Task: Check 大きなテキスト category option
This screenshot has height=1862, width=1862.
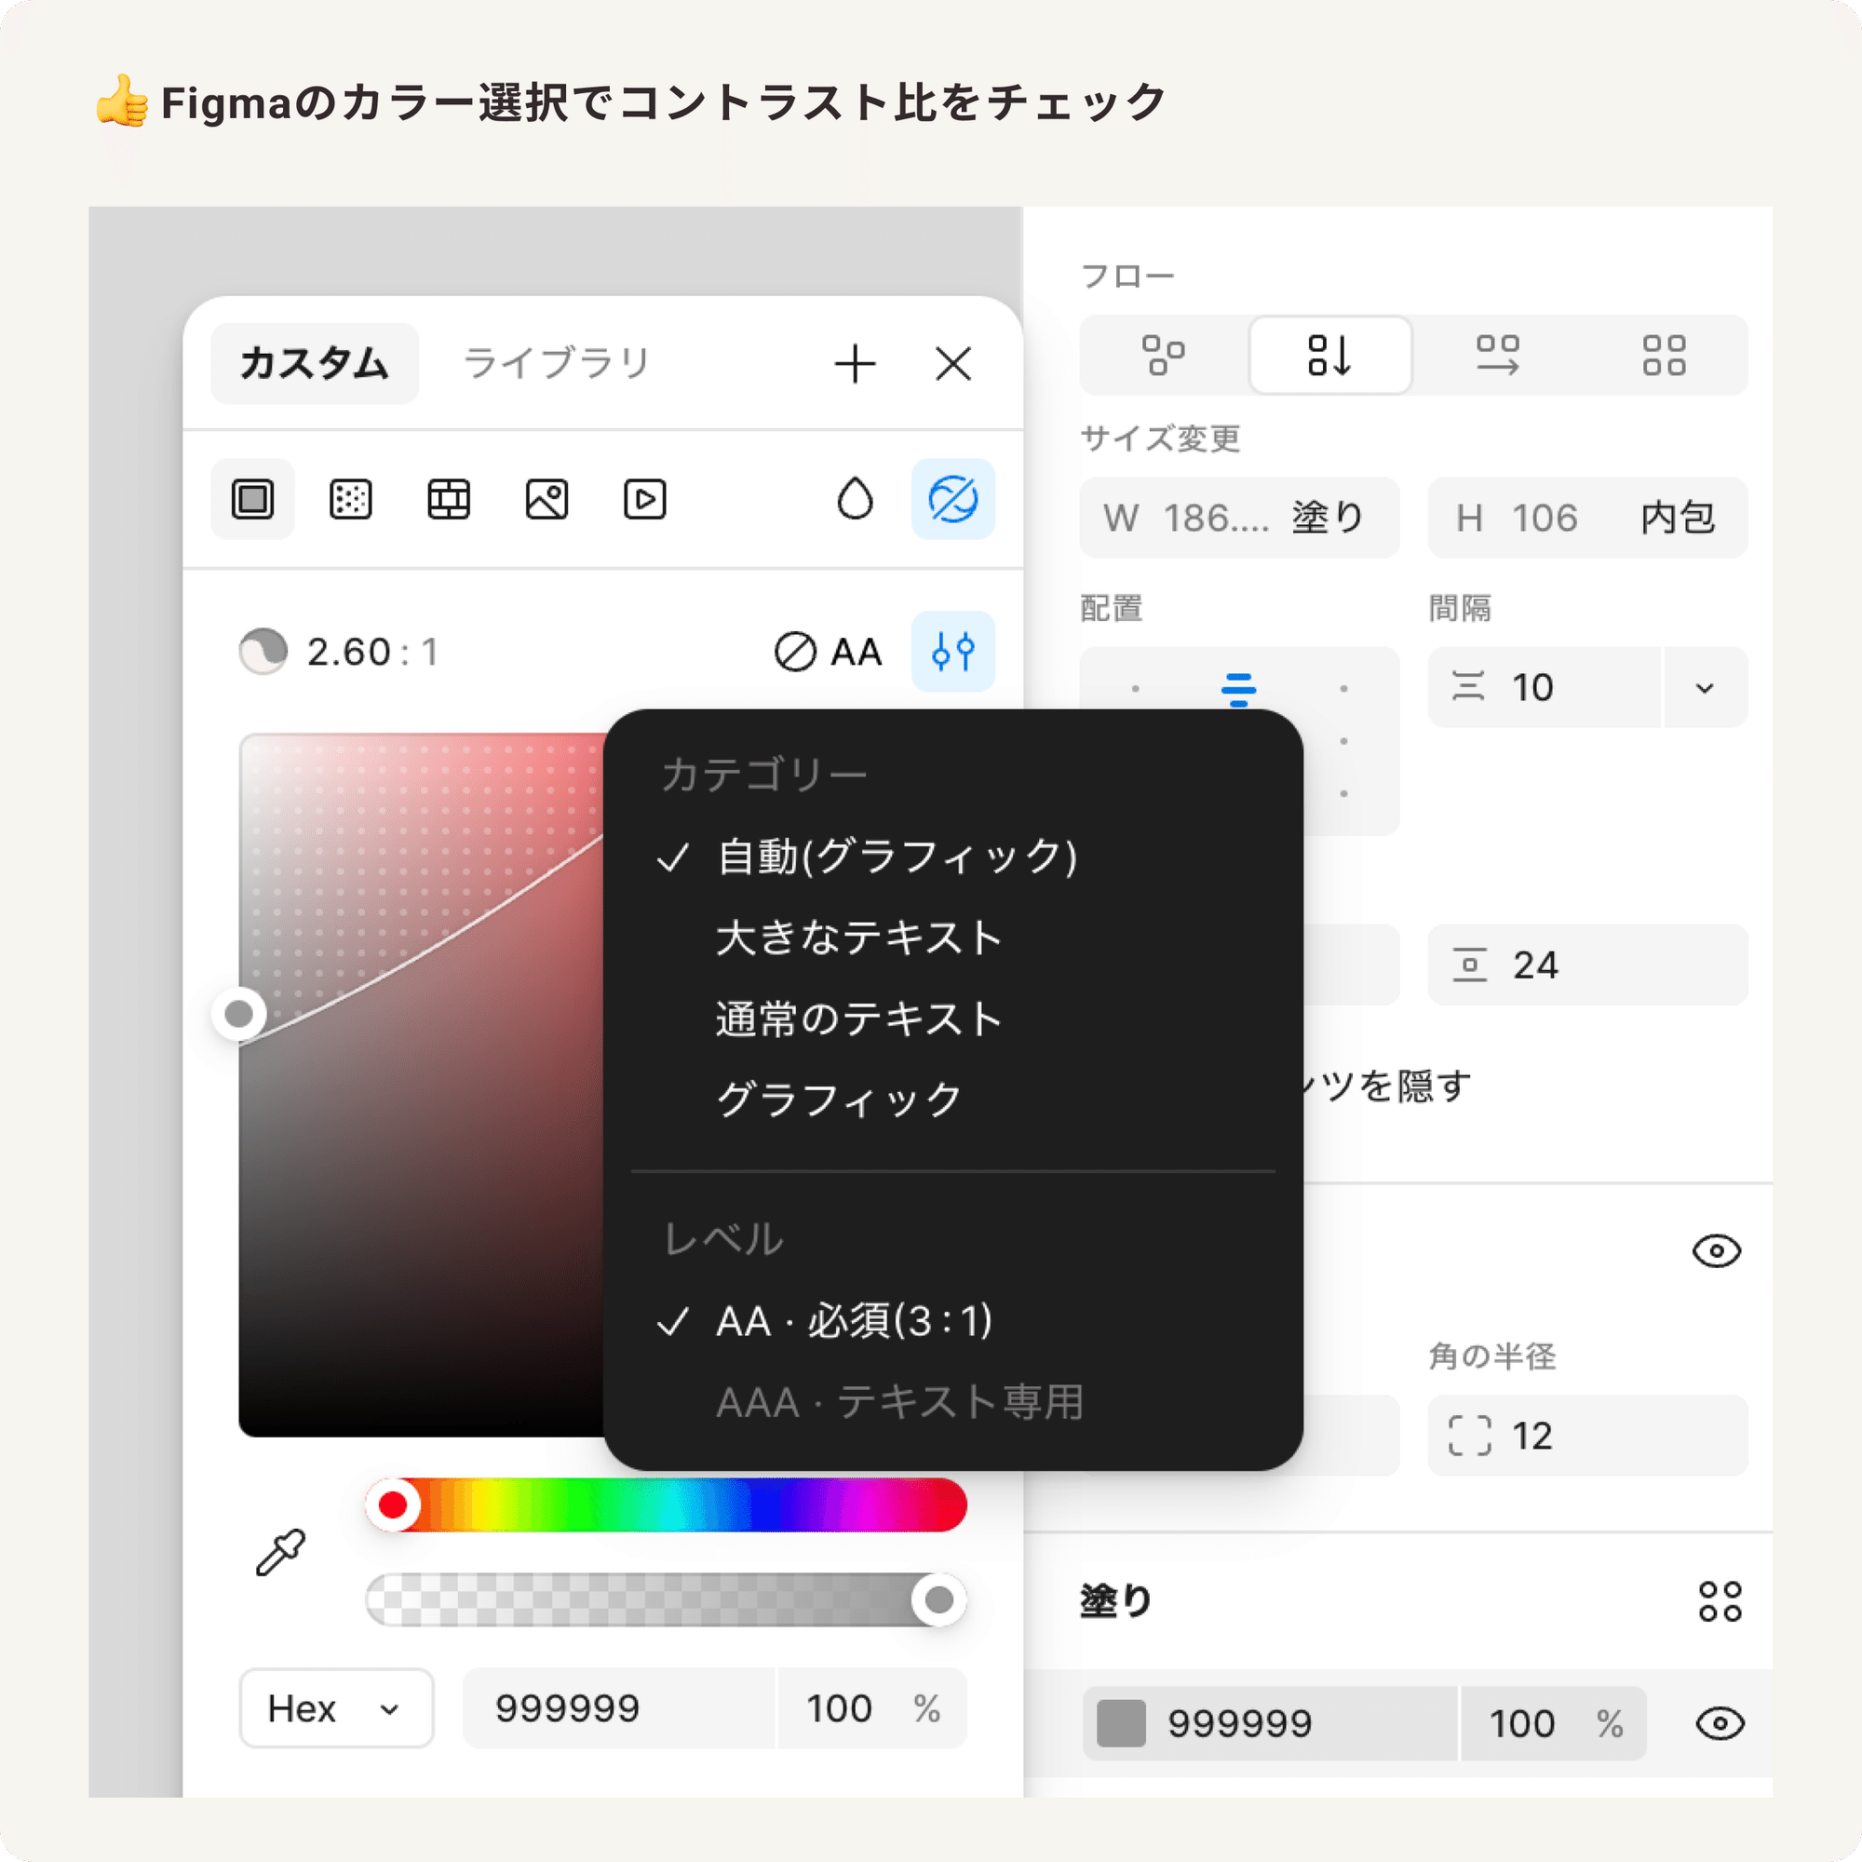Action: [x=857, y=937]
